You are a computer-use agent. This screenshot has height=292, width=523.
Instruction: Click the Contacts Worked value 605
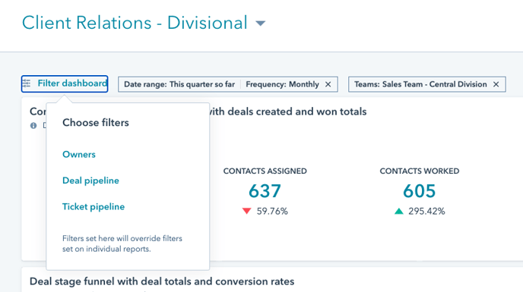(420, 191)
